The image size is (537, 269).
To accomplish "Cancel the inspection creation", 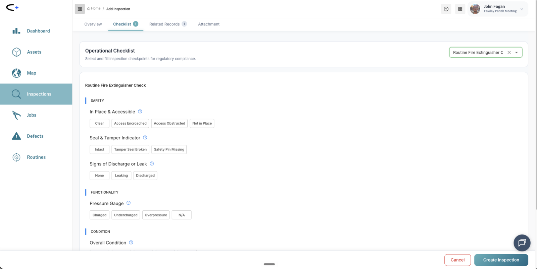I will 457,260.
